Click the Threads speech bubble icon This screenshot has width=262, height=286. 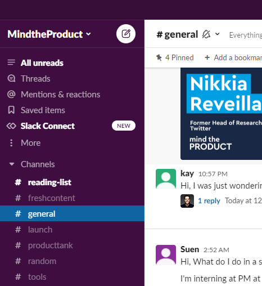click(x=11, y=78)
